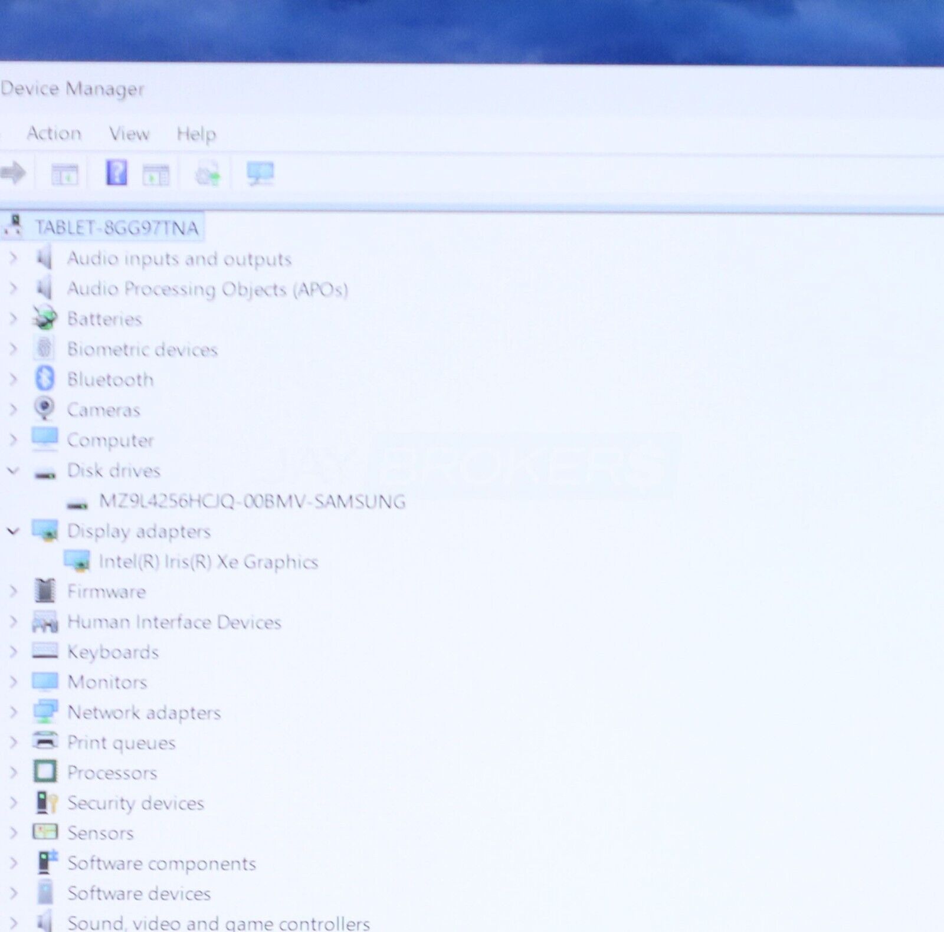The height and width of the screenshot is (932, 944).
Task: Click the Network adapters icon
Action: (45, 711)
